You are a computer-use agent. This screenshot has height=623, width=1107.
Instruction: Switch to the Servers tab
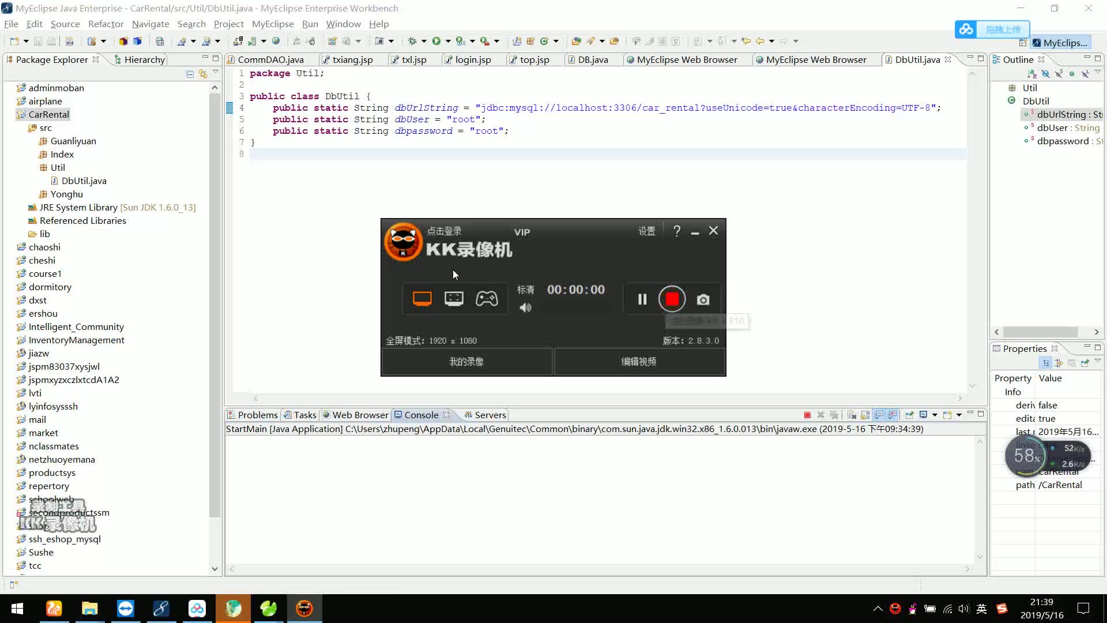point(485,415)
